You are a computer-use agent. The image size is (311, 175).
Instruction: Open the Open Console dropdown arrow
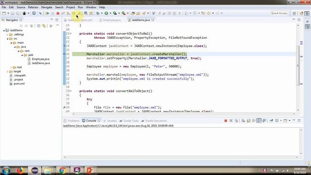click(x=290, y=121)
